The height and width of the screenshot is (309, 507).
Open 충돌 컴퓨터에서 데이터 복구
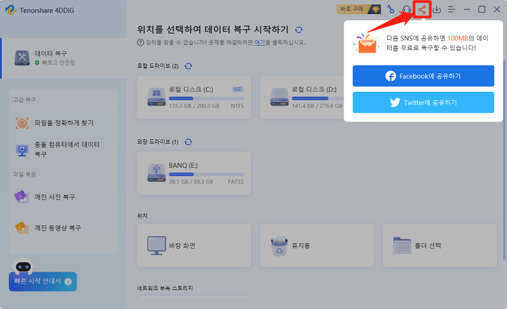64,149
